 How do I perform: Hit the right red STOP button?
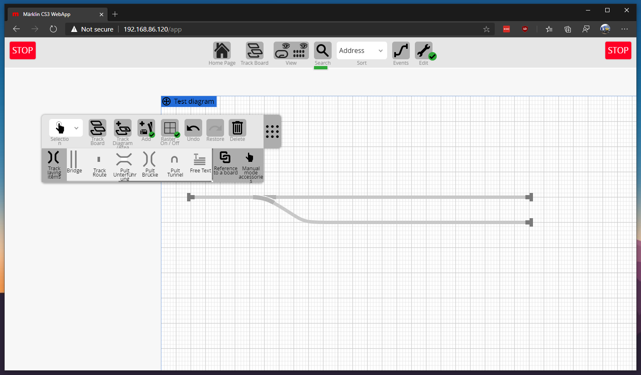618,50
